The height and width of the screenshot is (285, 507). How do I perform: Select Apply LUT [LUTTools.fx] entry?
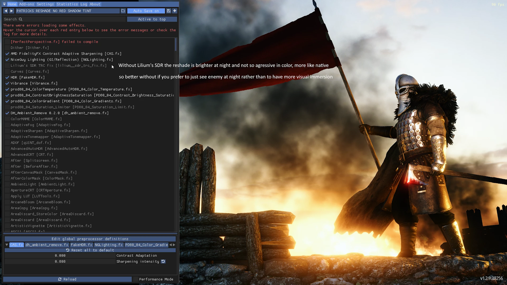click(35, 196)
